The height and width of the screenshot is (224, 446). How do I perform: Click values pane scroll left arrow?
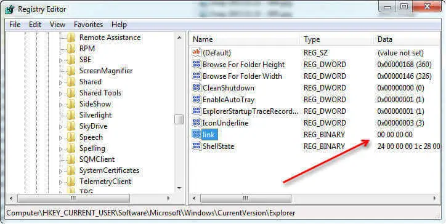(x=194, y=198)
